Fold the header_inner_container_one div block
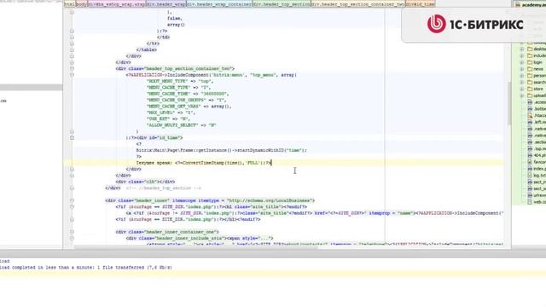The width and height of the screenshot is (546, 307). tap(72, 232)
